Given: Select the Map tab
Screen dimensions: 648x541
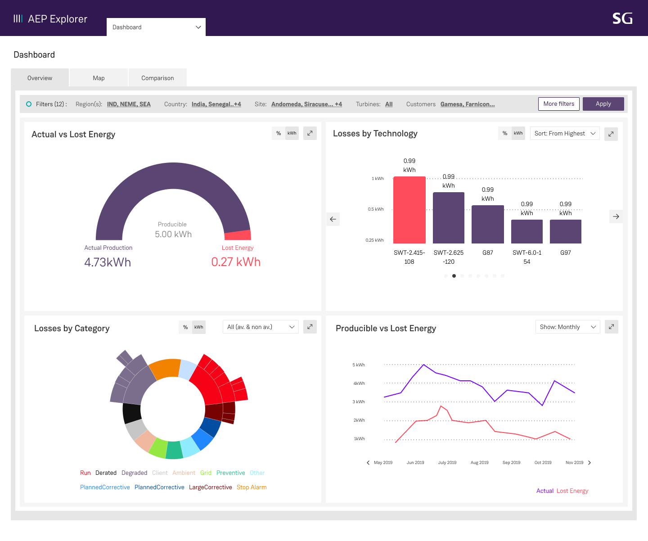Looking at the screenshot, I should tap(99, 78).
